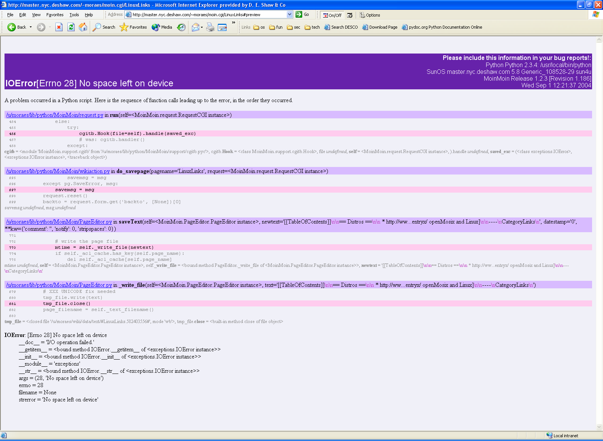Image resolution: width=603 pixels, height=441 pixels.
Task: Expand the Mail button dropdown arrow
Action: tap(202, 27)
